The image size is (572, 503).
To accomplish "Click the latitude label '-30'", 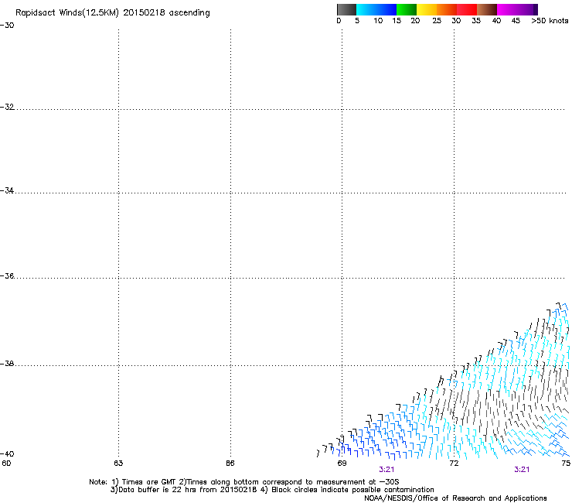I will click(7, 26).
